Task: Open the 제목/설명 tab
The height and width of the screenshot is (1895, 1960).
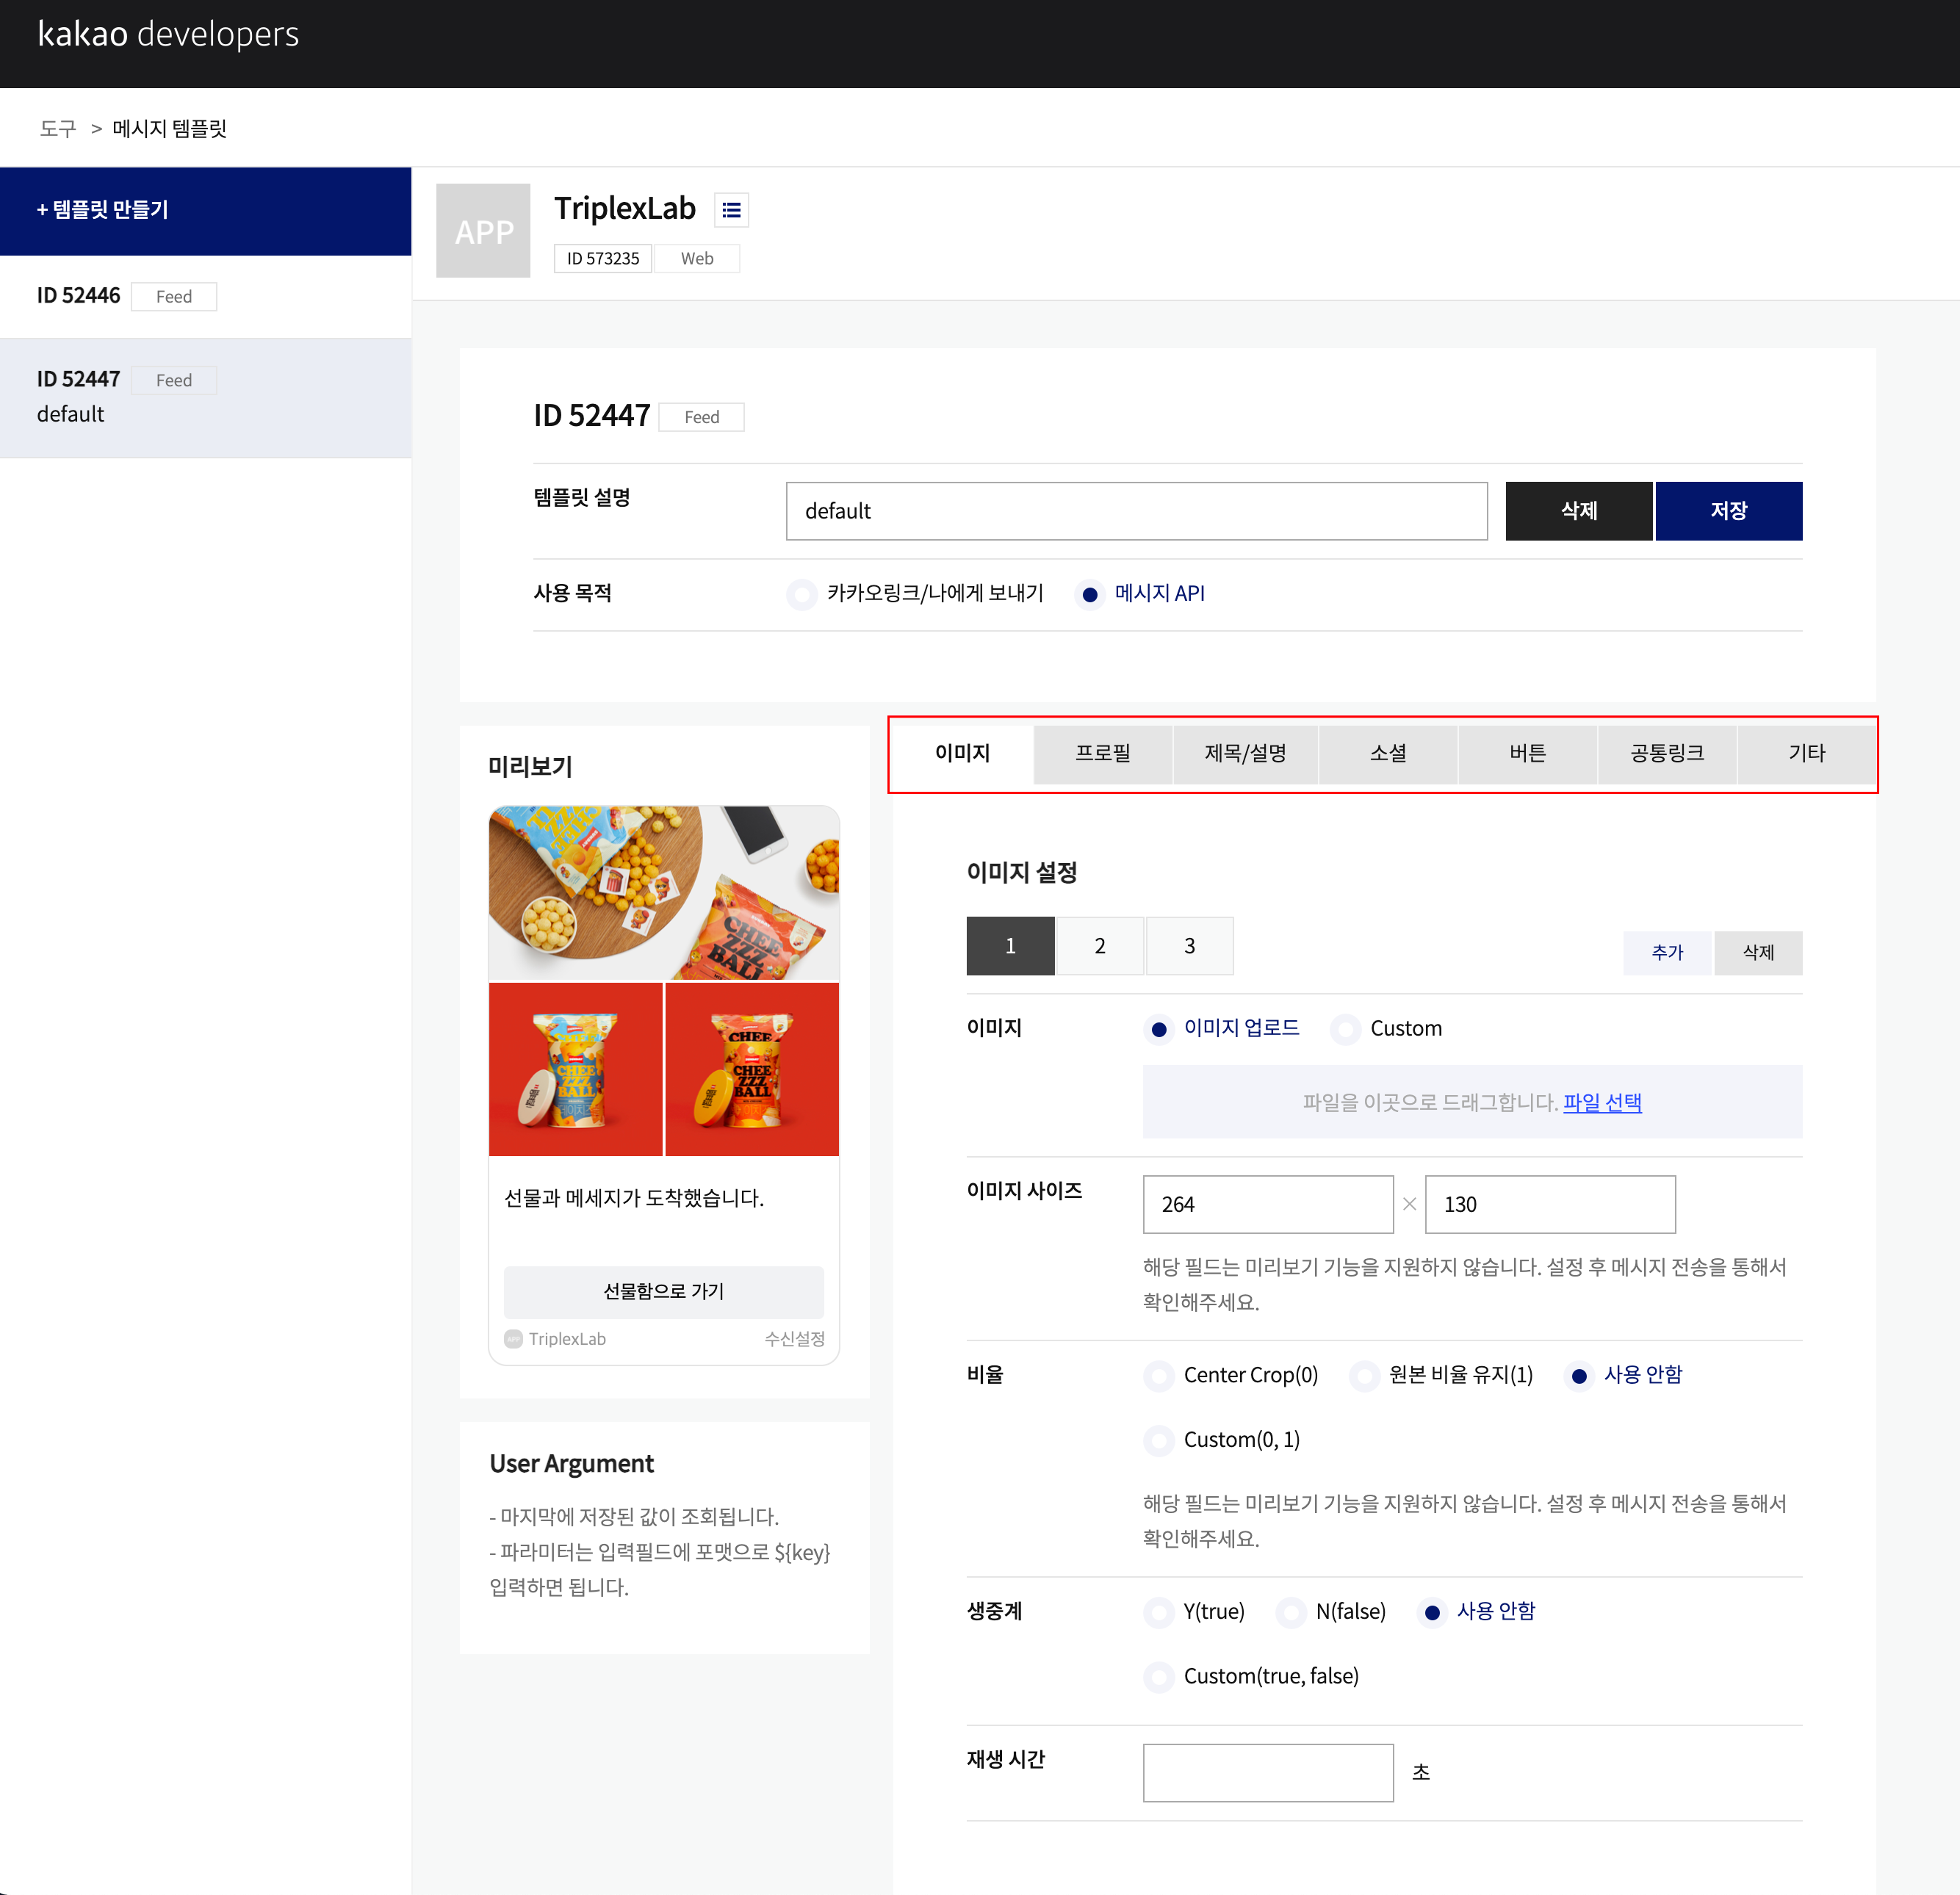Action: 1245,753
